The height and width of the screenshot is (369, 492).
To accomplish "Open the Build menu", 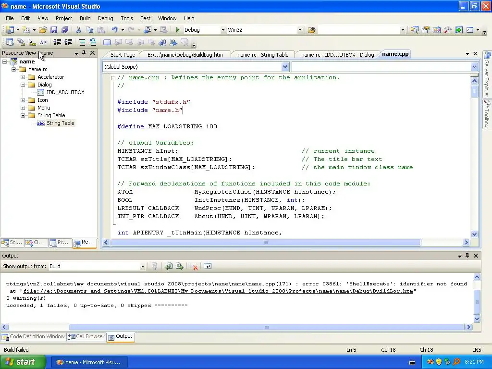I will click(85, 18).
